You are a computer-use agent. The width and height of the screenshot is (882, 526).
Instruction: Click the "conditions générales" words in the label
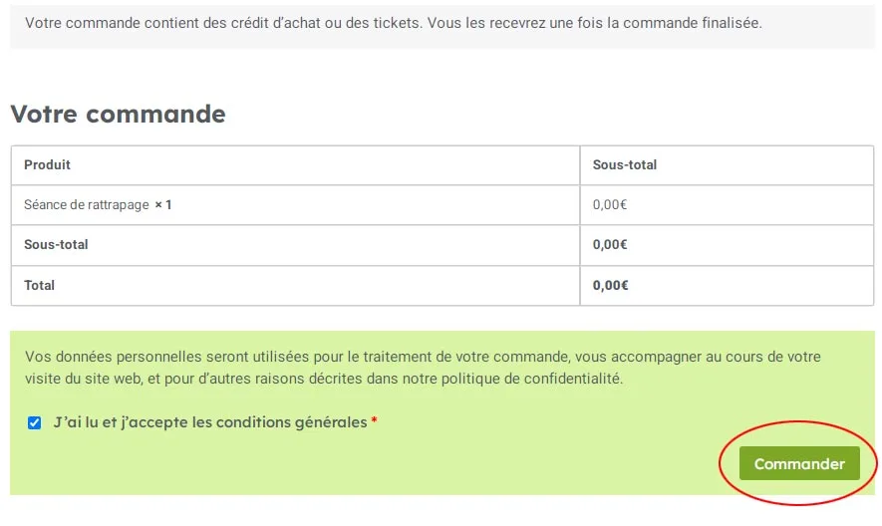[291, 422]
